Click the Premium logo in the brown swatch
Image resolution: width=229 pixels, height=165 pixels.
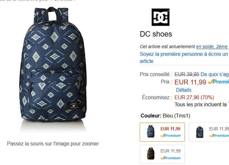(x=171, y=158)
